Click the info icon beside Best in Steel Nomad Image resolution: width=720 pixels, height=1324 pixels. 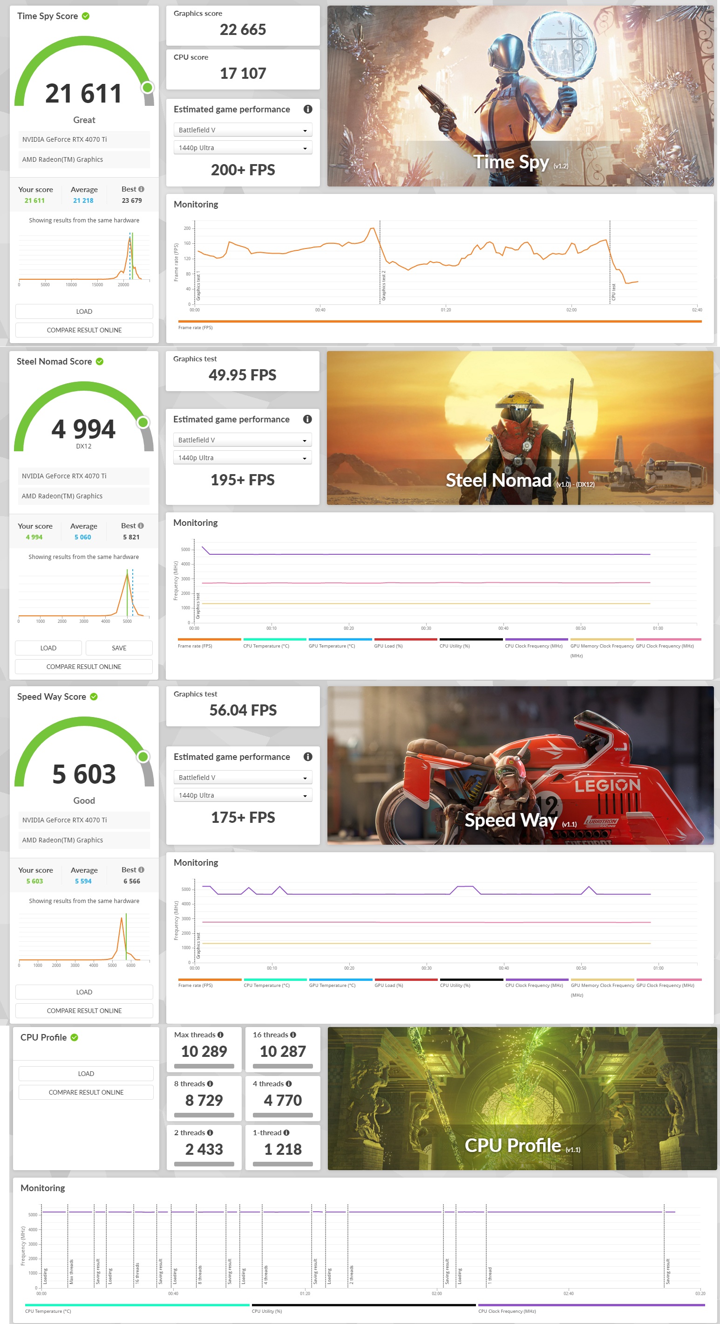click(x=141, y=526)
